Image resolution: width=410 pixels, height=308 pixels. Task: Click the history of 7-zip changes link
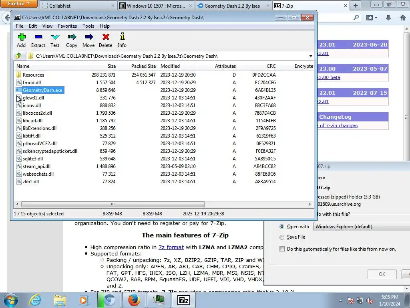click(337, 126)
